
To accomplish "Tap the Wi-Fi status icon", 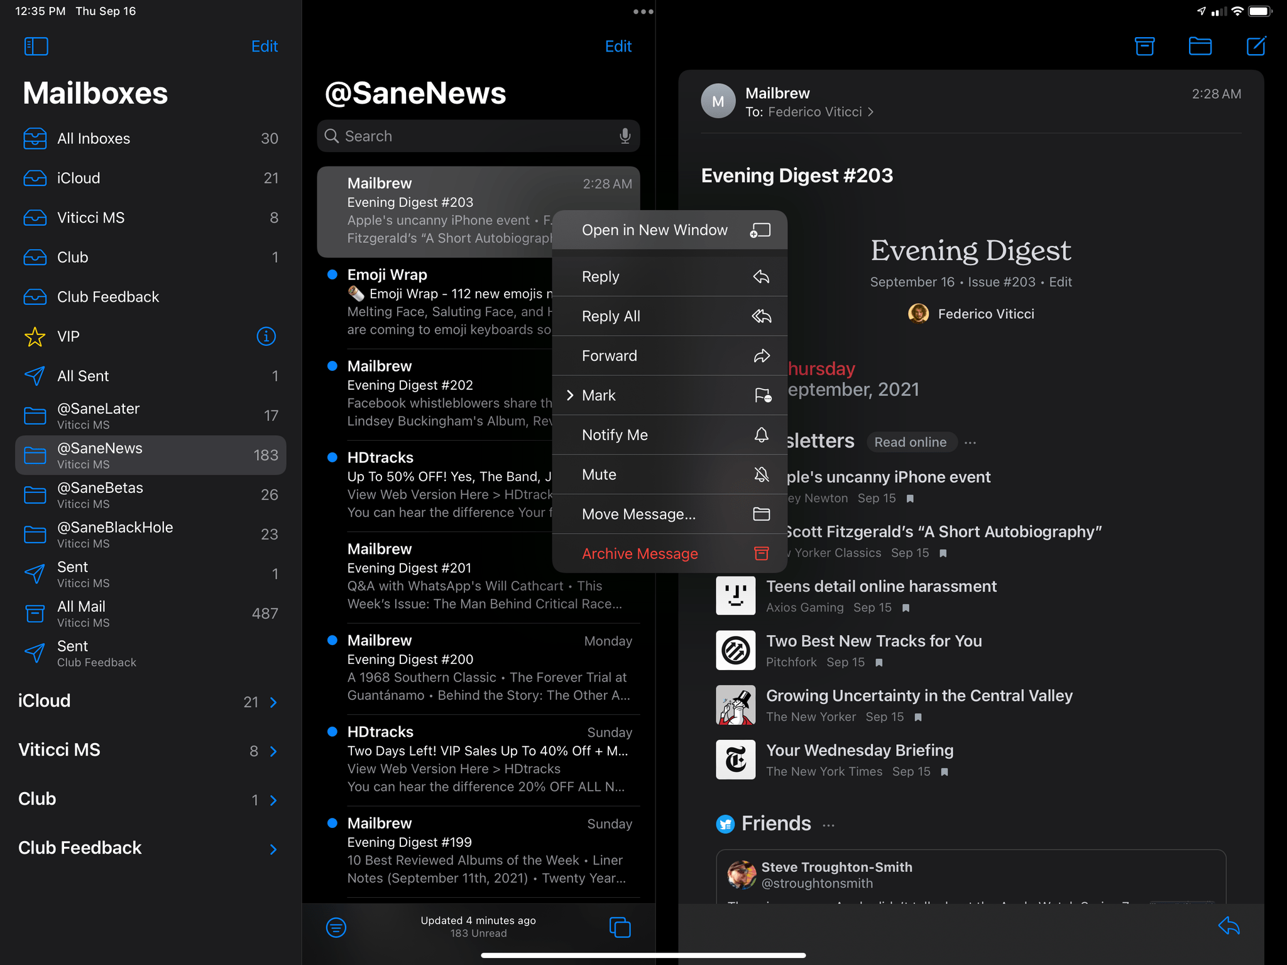I will [x=1237, y=11].
